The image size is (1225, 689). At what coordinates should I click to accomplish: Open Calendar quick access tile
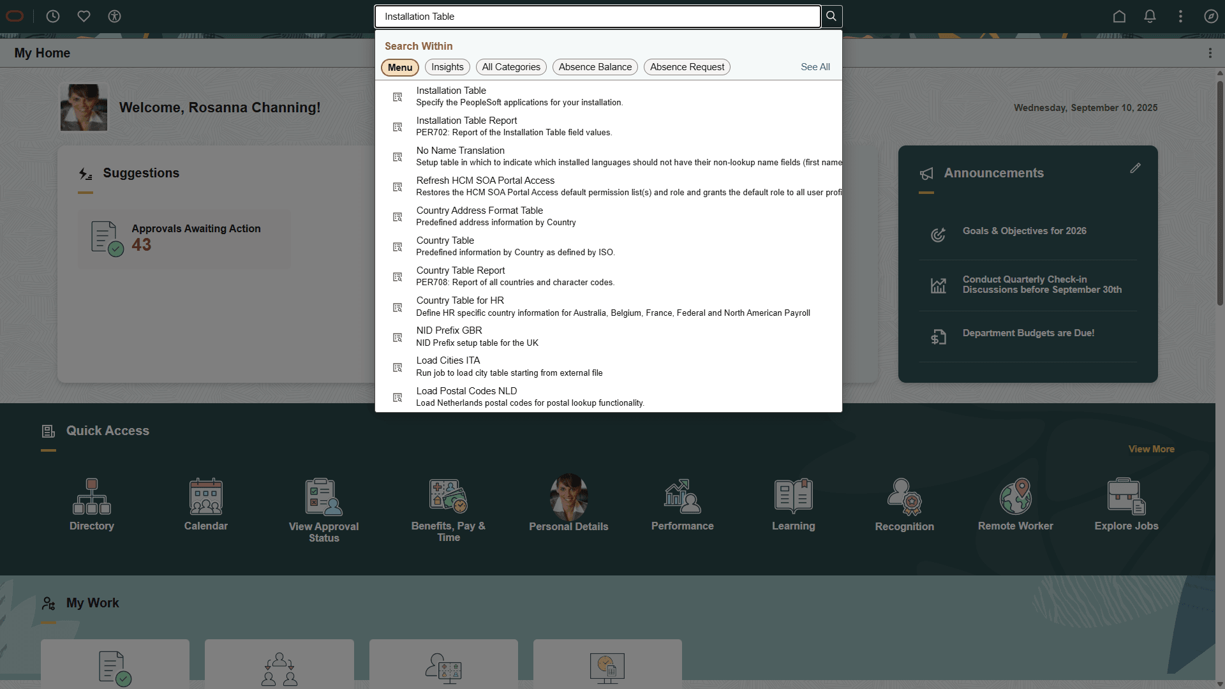pos(205,504)
